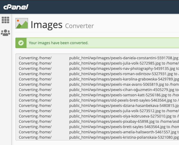Click the Converter subtitle text
The height and width of the screenshot is (145, 179).
pyautogui.click(x=79, y=26)
